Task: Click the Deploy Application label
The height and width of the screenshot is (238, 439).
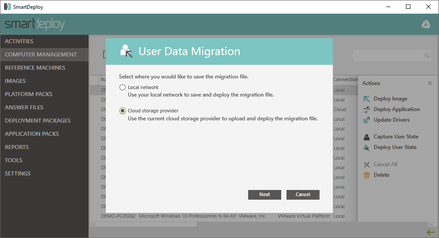Action: click(x=396, y=109)
